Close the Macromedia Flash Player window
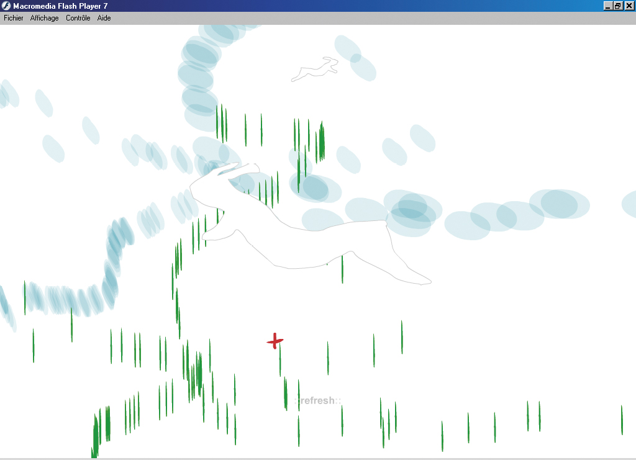 point(629,6)
